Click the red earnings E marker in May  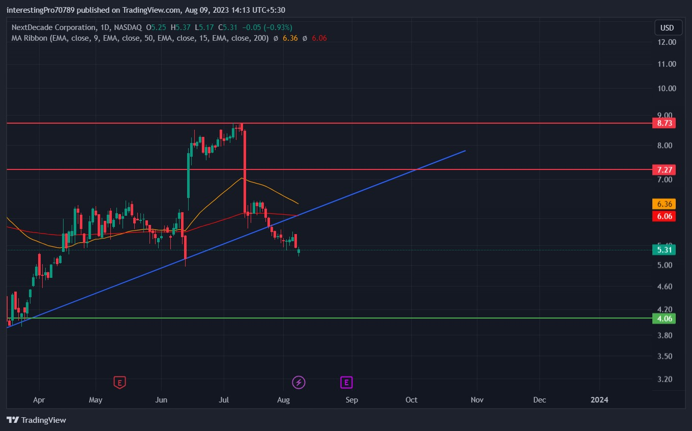(x=119, y=382)
